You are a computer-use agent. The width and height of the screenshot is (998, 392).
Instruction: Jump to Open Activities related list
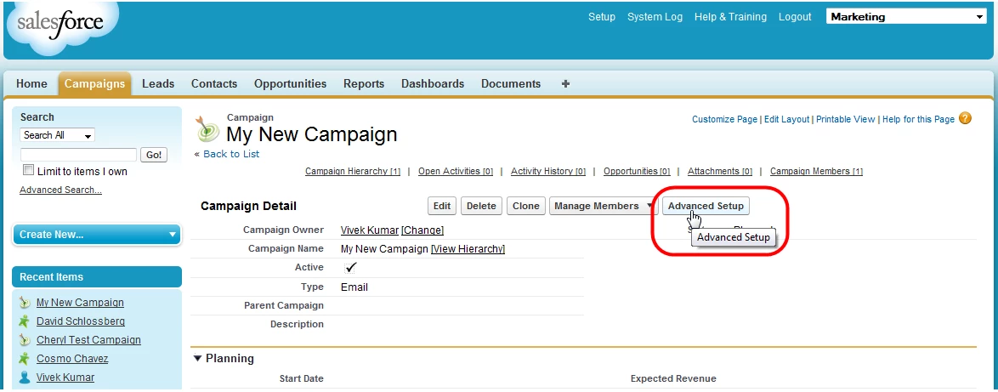(456, 171)
